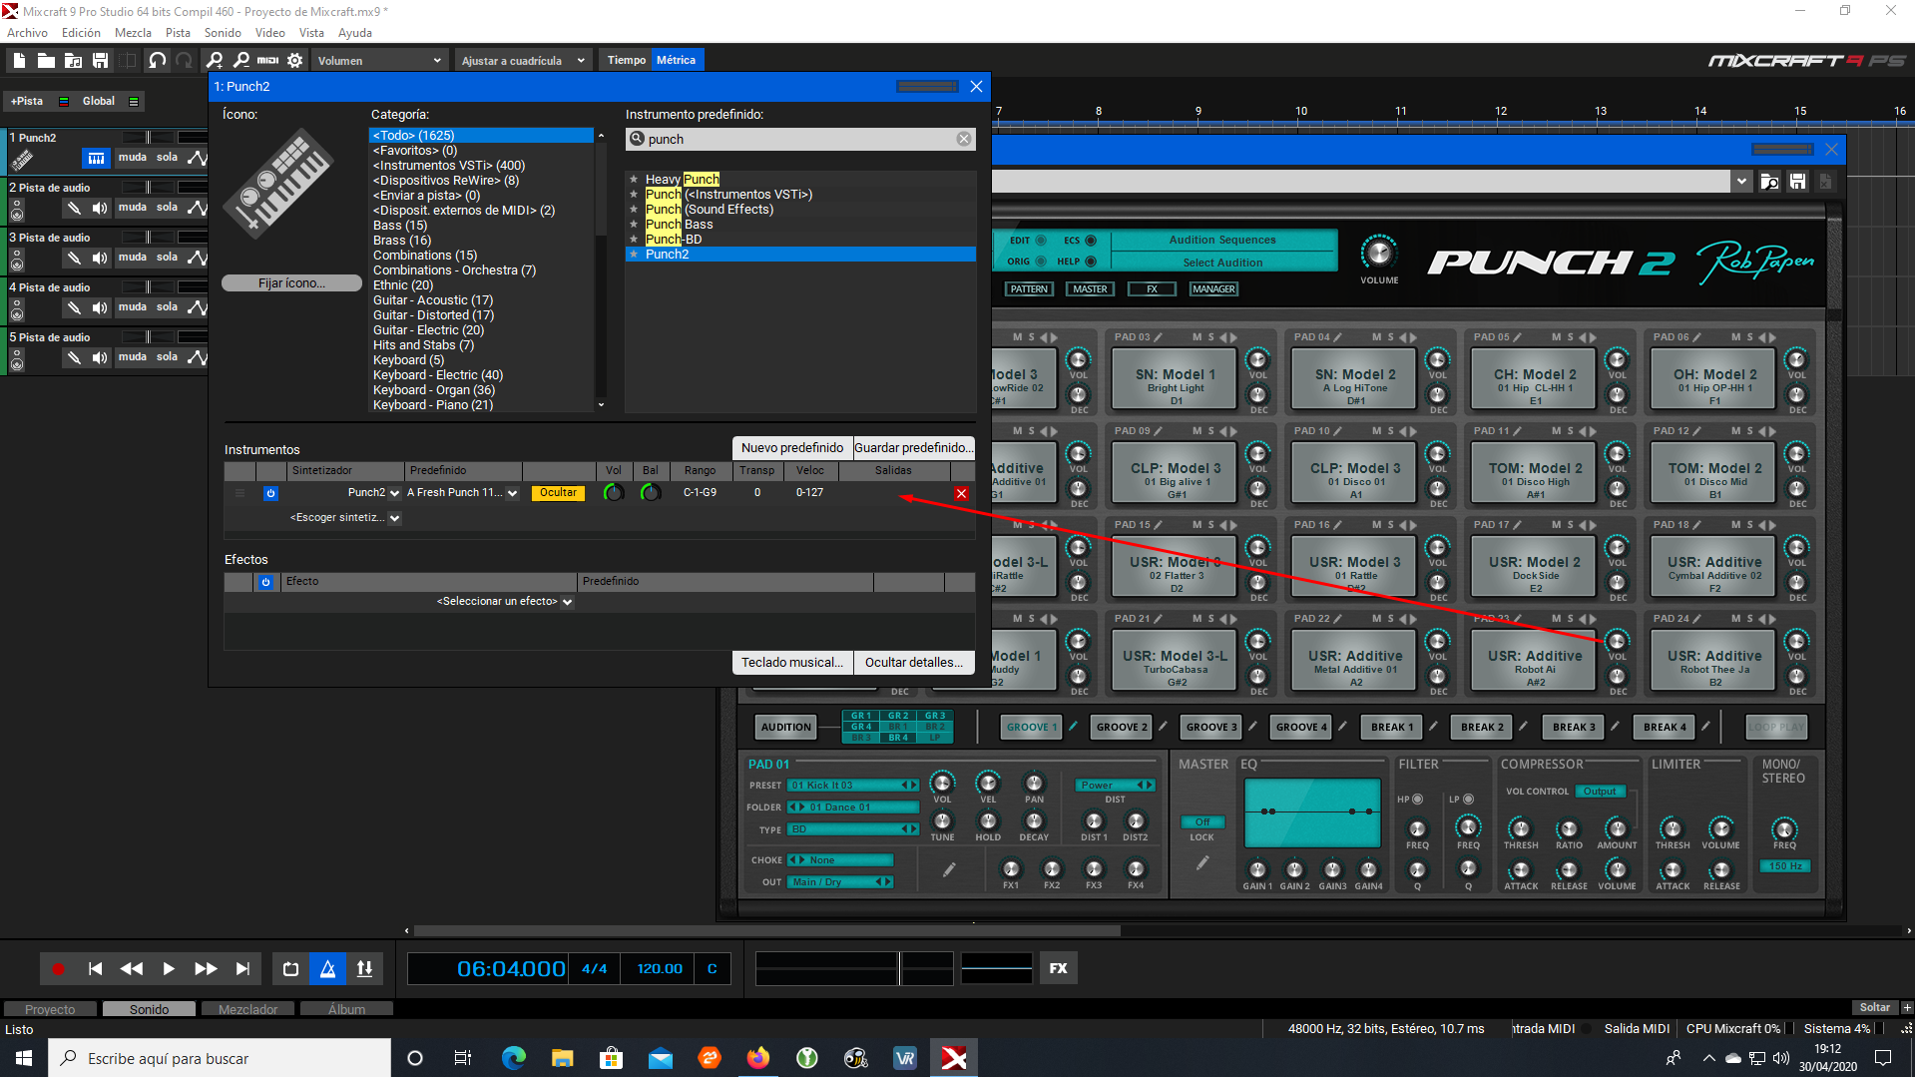Screen dimensions: 1915x1077
Task: Open the A Fresh Punch preset dropdown
Action: [x=512, y=493]
